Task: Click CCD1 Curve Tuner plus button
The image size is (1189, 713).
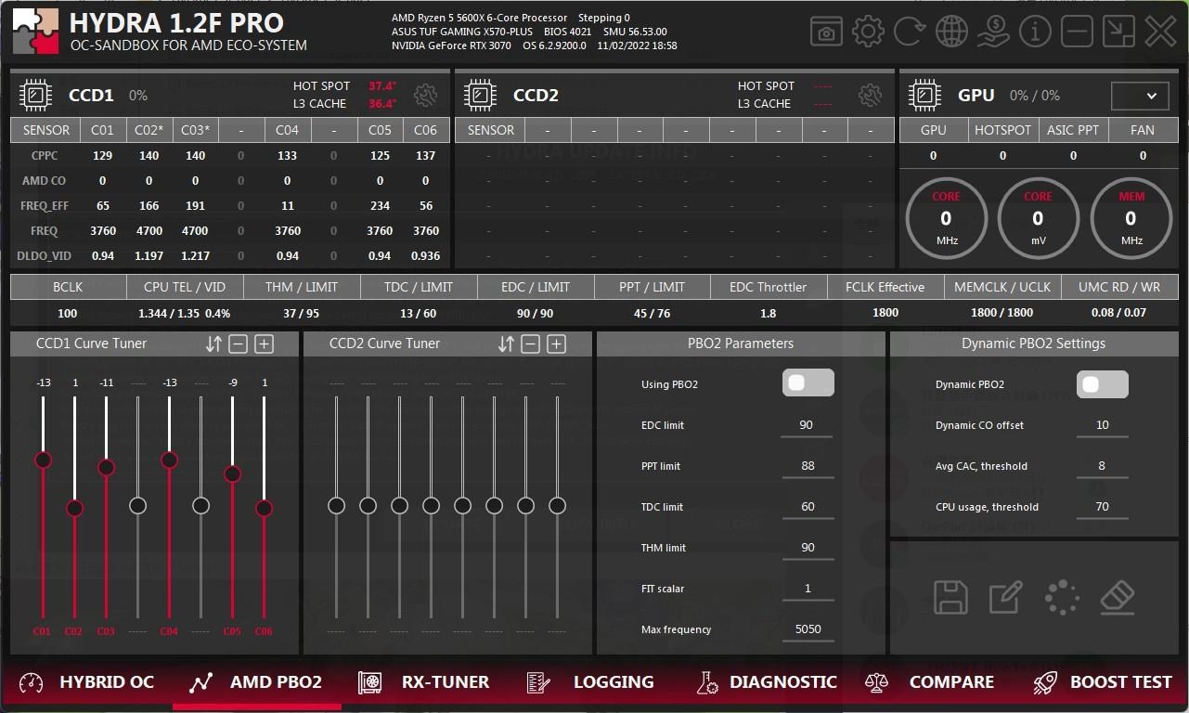Action: pyautogui.click(x=265, y=344)
